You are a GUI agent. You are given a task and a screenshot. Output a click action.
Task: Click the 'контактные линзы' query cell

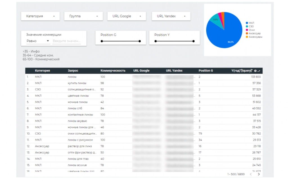(80, 115)
